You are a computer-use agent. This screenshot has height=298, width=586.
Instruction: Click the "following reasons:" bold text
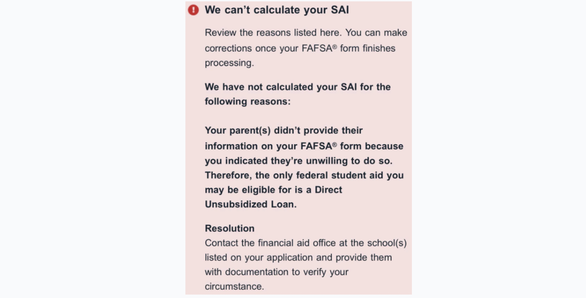(x=247, y=101)
